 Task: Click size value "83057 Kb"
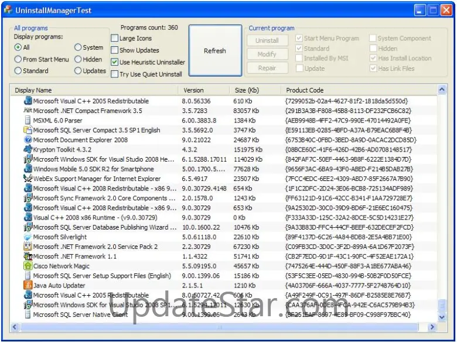(x=246, y=111)
